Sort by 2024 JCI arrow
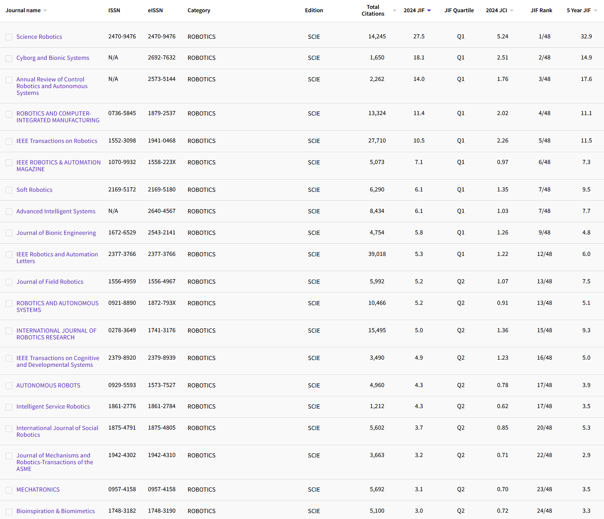The width and height of the screenshot is (604, 519). 512,11
